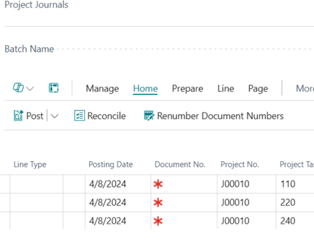Open the Copilot icon menu

pyautogui.click(x=18, y=88)
